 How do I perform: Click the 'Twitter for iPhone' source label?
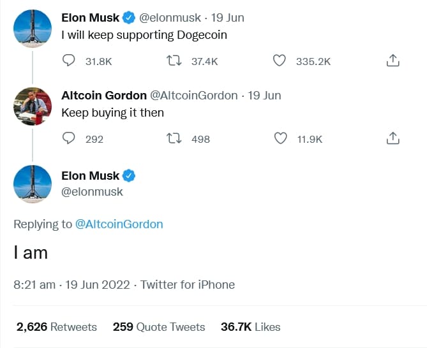tap(188, 285)
